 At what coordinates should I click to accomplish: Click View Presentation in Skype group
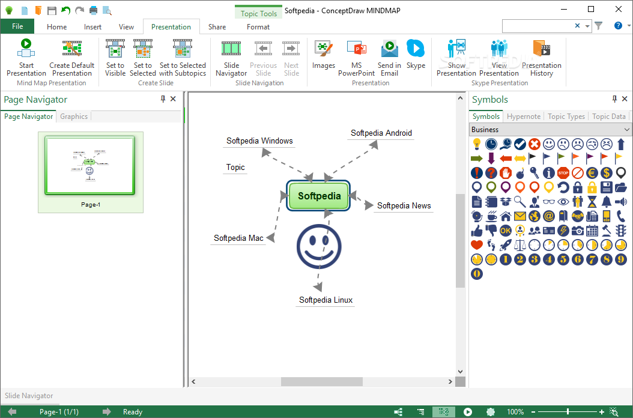coord(499,57)
